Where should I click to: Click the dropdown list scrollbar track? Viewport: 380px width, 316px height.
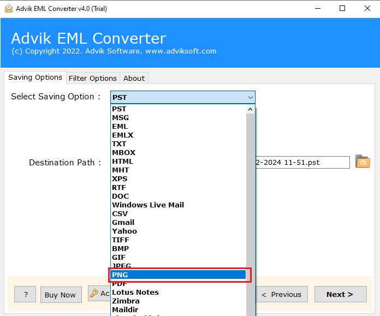(251, 213)
